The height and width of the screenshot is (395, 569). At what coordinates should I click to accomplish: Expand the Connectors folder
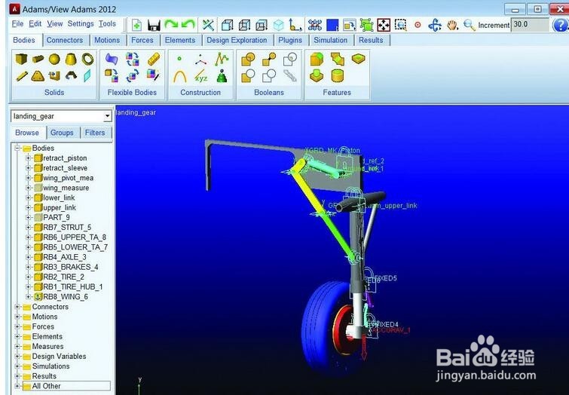pyautogui.click(x=17, y=307)
